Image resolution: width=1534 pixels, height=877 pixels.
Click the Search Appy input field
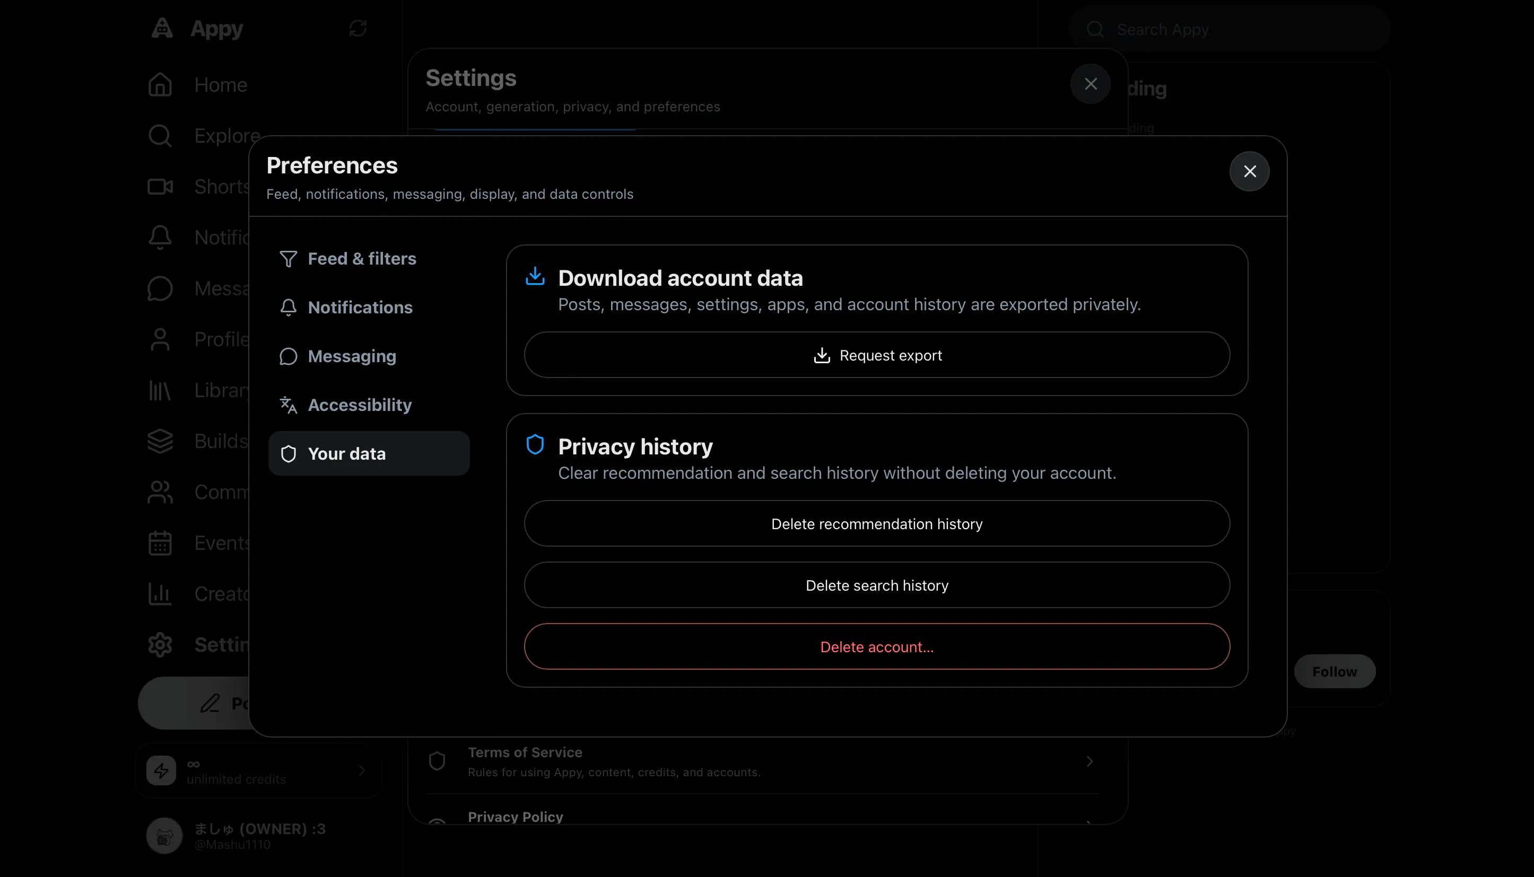1229,29
